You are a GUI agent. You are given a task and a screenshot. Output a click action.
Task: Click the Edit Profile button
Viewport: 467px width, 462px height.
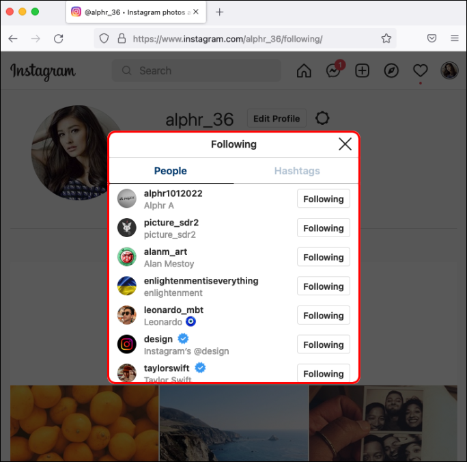point(277,118)
